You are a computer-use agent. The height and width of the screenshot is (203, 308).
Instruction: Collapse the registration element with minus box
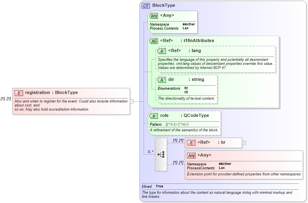click(x=132, y=102)
